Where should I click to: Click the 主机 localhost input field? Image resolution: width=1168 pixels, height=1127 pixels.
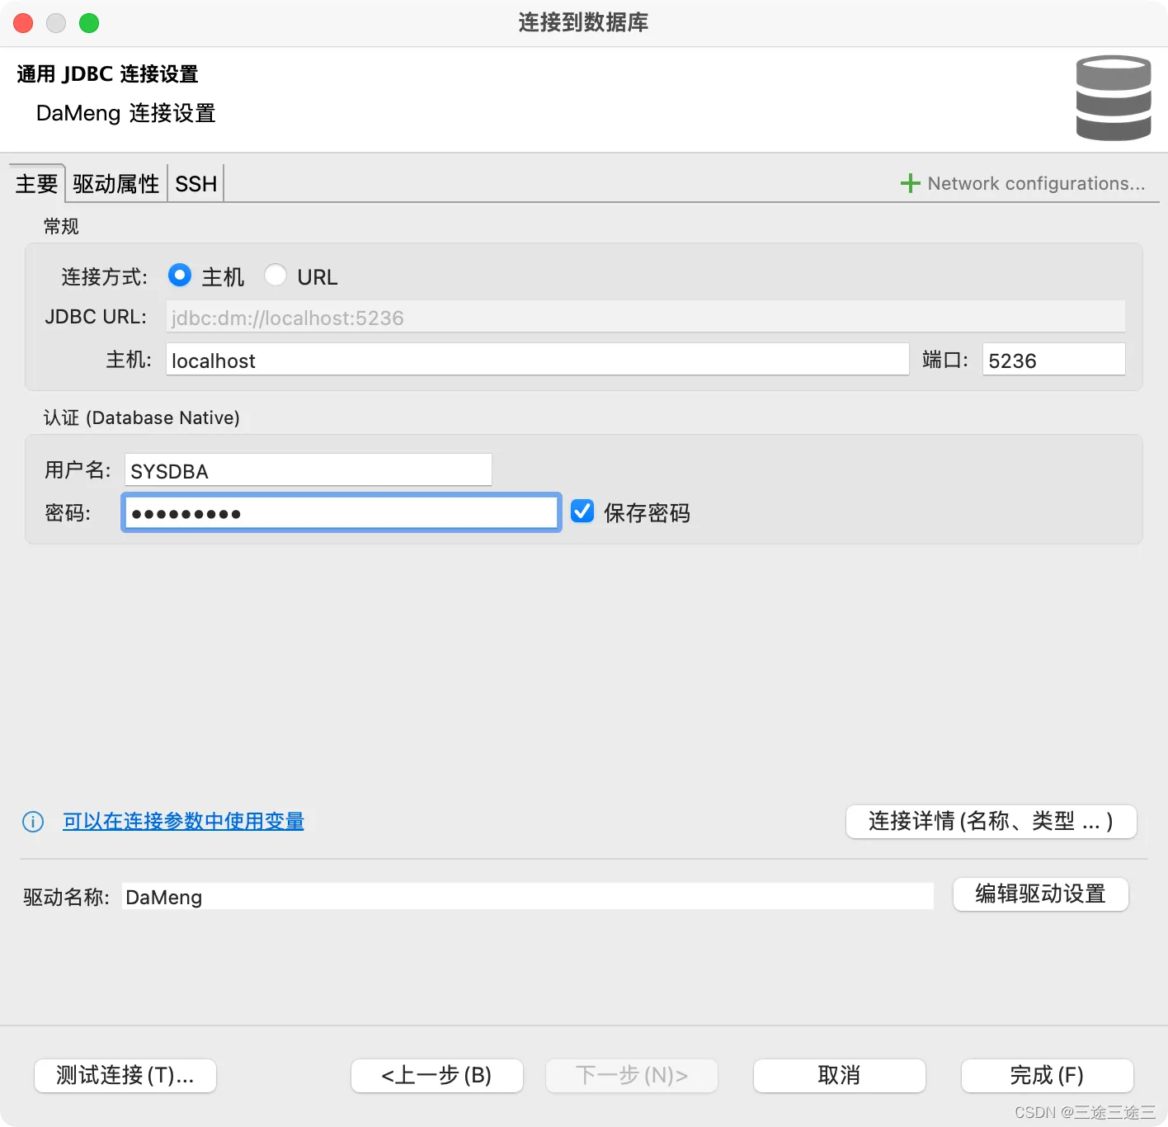(x=536, y=359)
